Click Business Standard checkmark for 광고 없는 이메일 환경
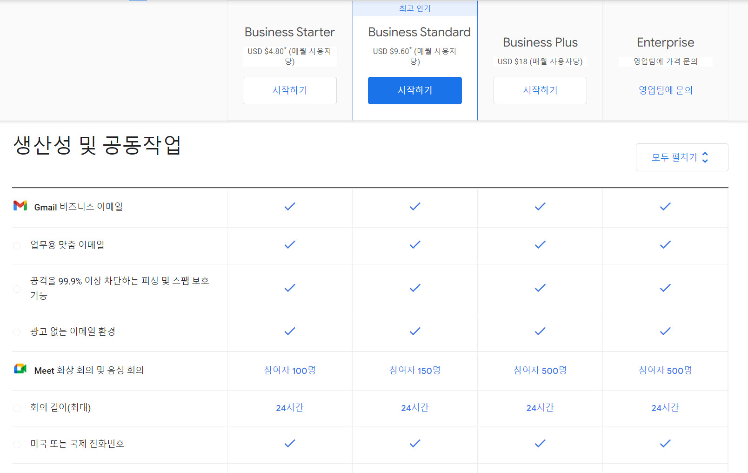 415,331
